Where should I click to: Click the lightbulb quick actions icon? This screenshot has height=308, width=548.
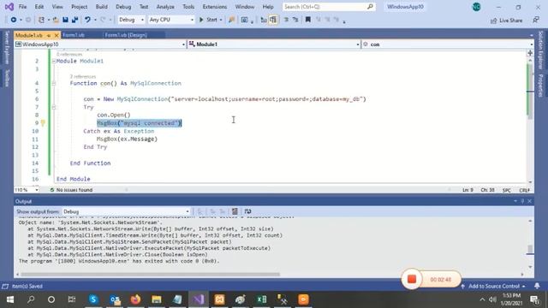point(43,123)
